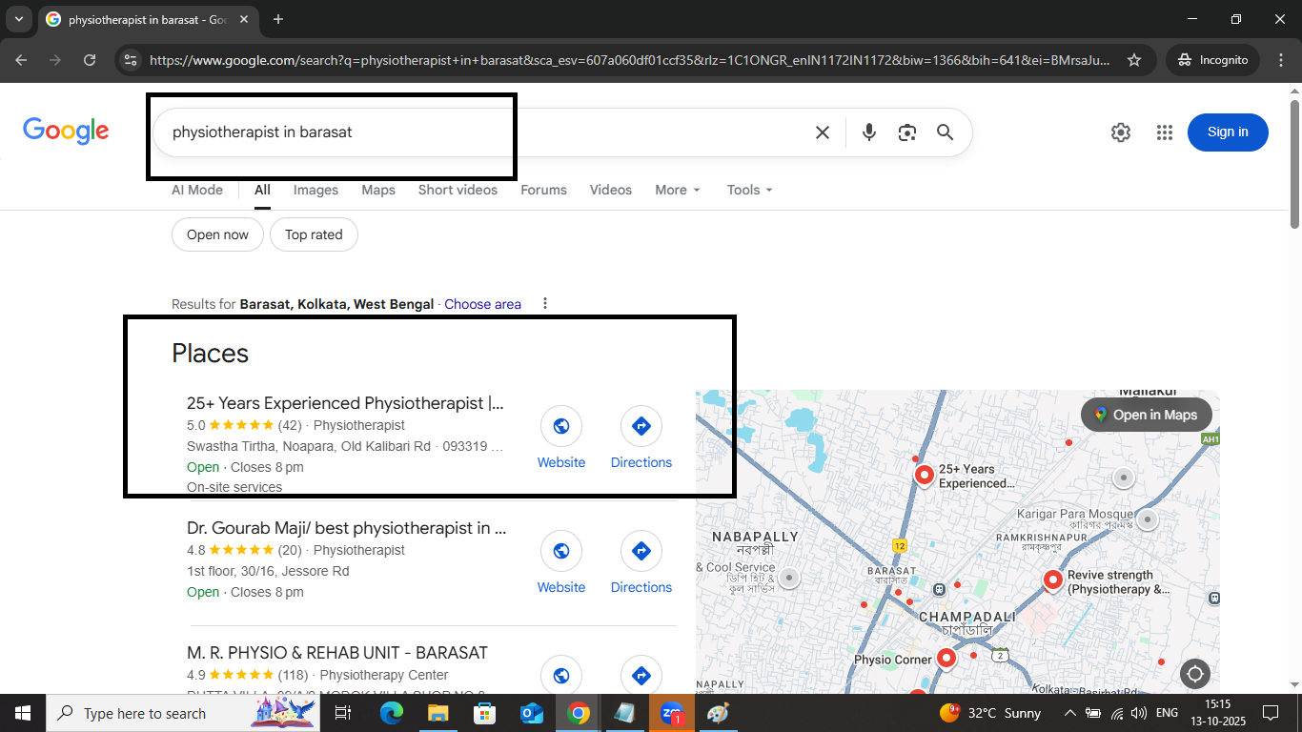Click the Website icon for 25+ Years Experienced Physiotherapist
This screenshot has height=732, width=1302.
(x=561, y=426)
